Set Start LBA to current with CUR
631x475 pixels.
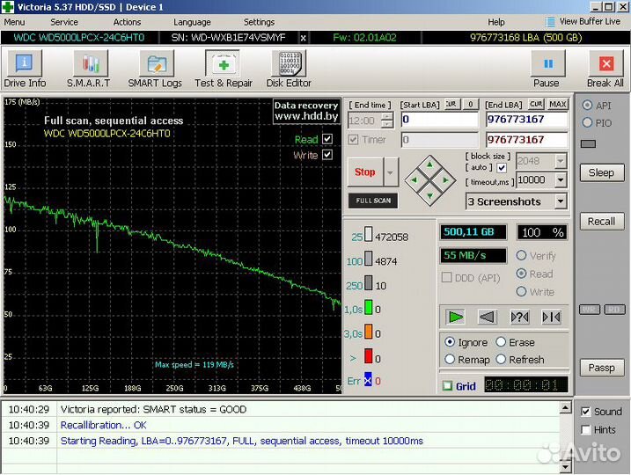pyautogui.click(x=451, y=104)
